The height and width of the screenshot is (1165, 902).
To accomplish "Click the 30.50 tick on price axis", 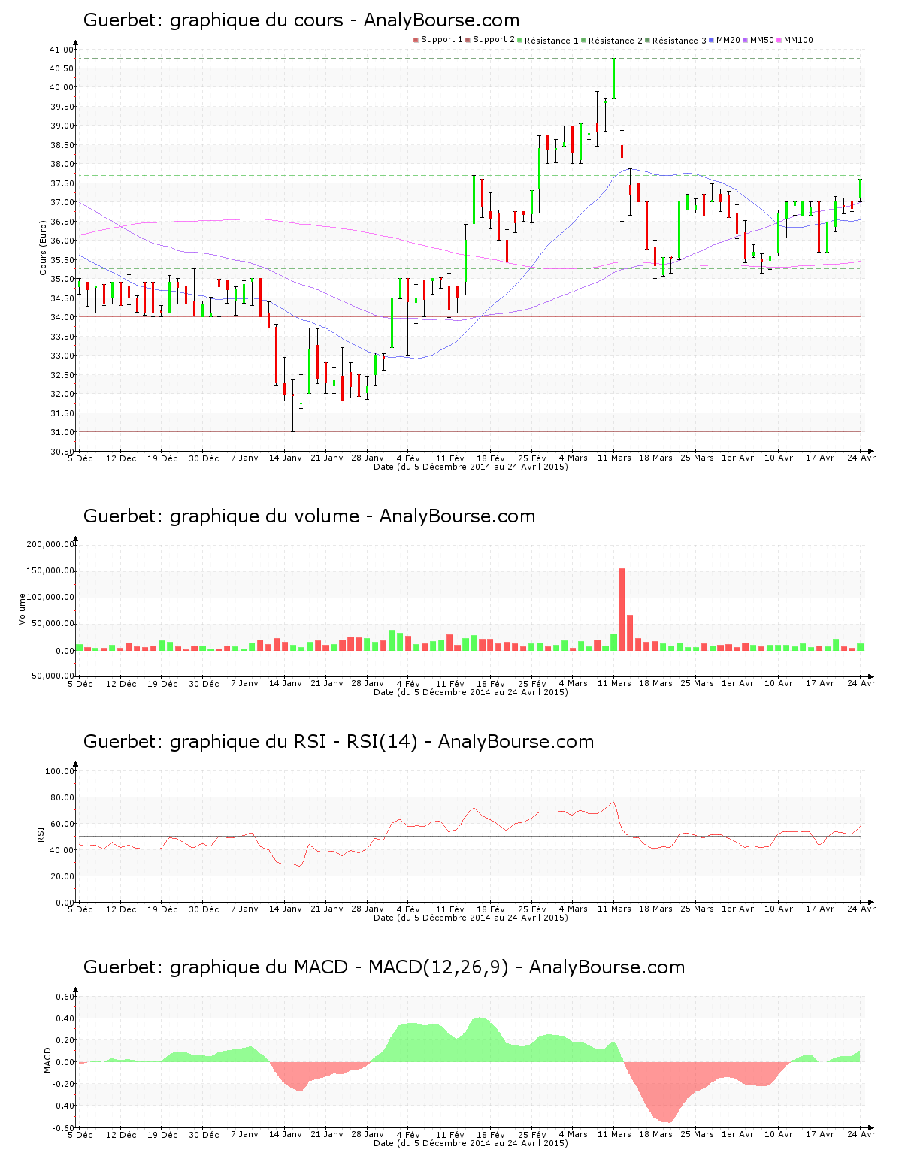I will [x=62, y=452].
